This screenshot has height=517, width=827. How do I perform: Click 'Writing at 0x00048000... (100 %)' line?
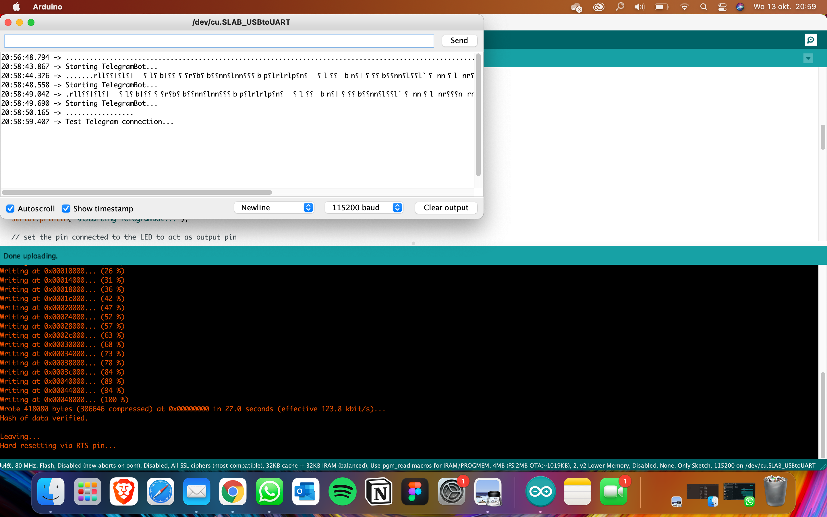[64, 399]
